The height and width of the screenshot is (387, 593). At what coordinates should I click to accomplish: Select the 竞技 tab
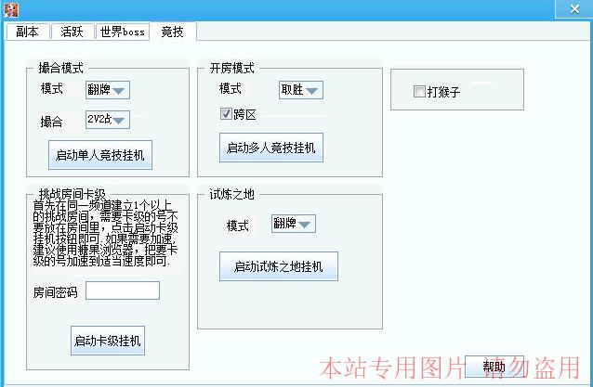point(173,32)
